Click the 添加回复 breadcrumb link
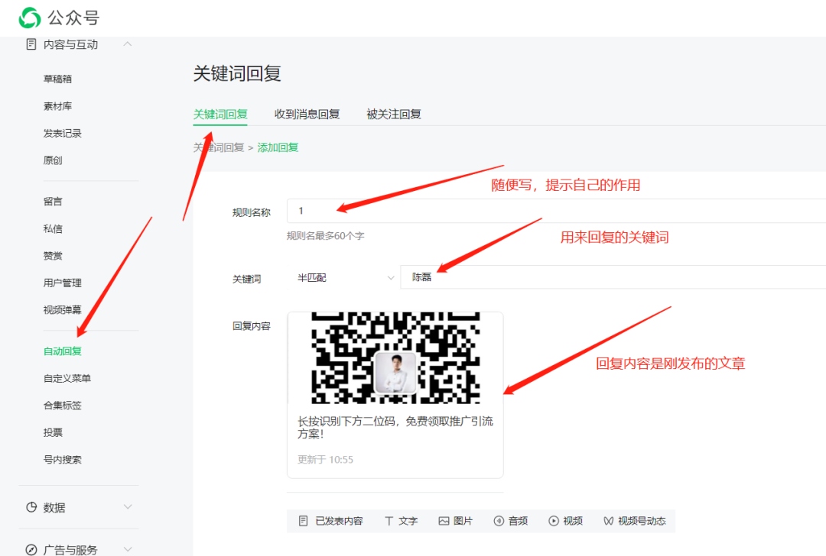 [278, 147]
